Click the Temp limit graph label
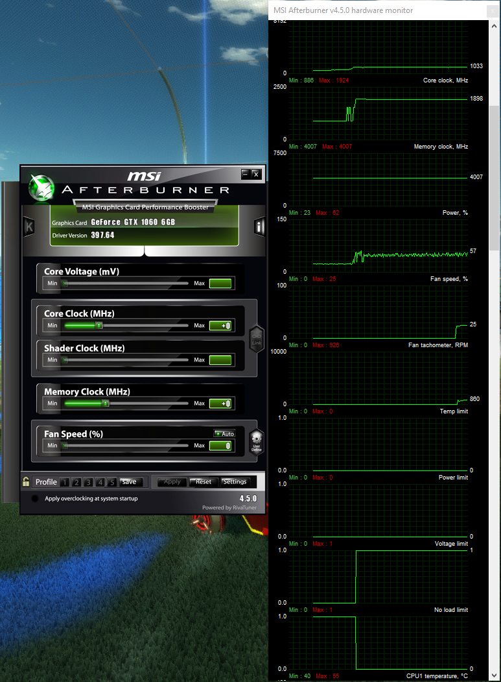501x682 pixels. click(x=454, y=411)
